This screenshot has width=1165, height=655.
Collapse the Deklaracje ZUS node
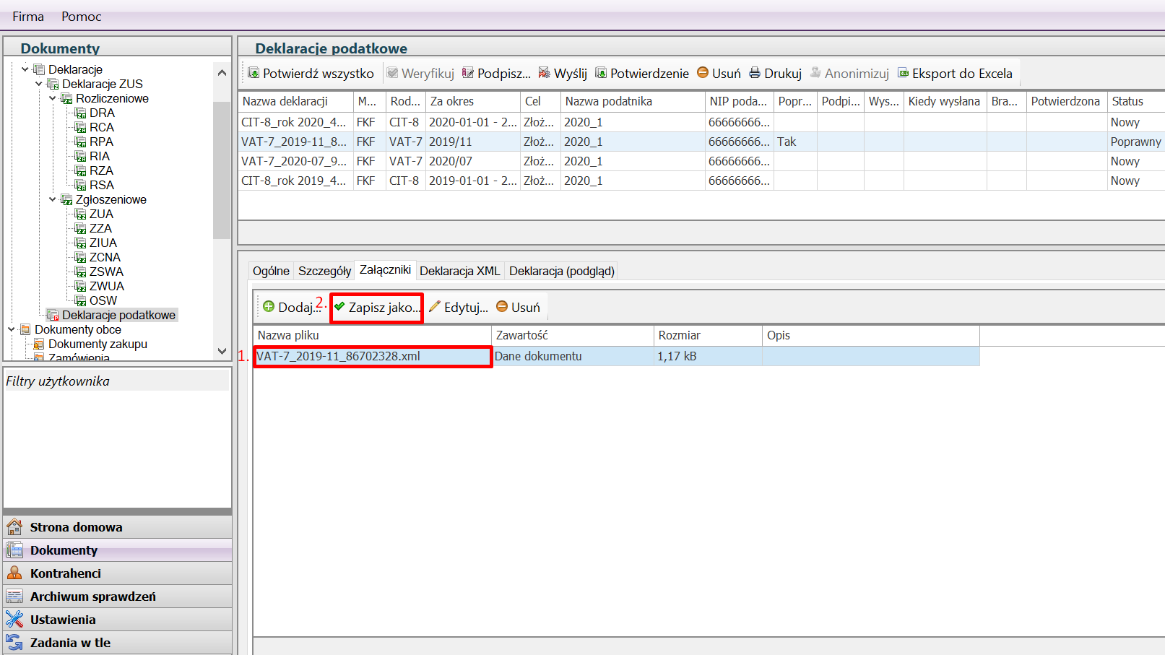(x=39, y=84)
